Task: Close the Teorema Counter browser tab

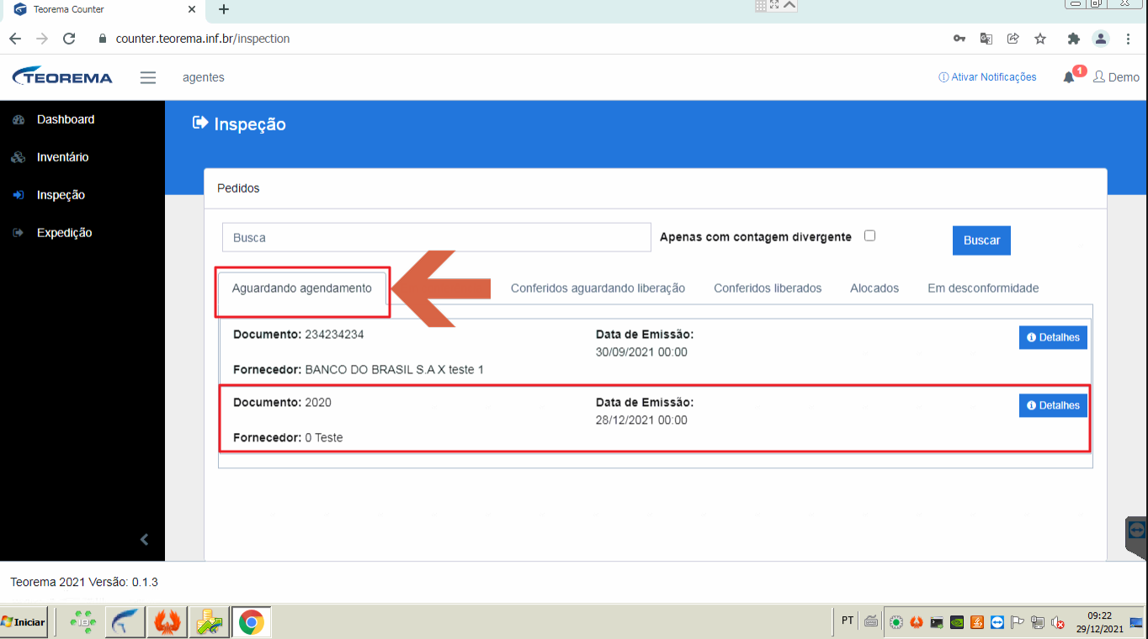Action: pyautogui.click(x=192, y=10)
